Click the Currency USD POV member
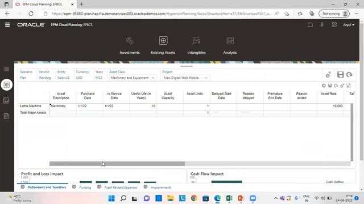Viewport: 364px width, 204px height. click(79, 78)
